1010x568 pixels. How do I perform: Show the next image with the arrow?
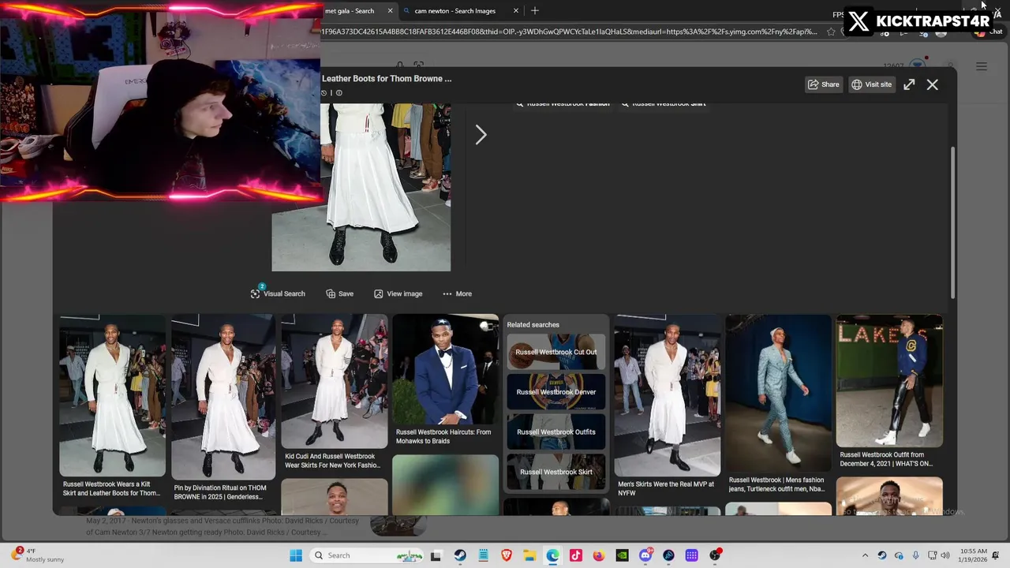click(x=481, y=135)
